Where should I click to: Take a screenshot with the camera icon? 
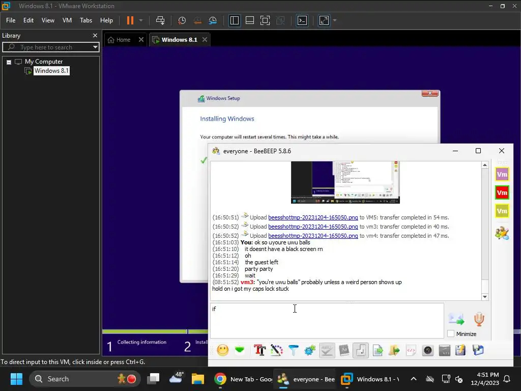click(x=427, y=350)
